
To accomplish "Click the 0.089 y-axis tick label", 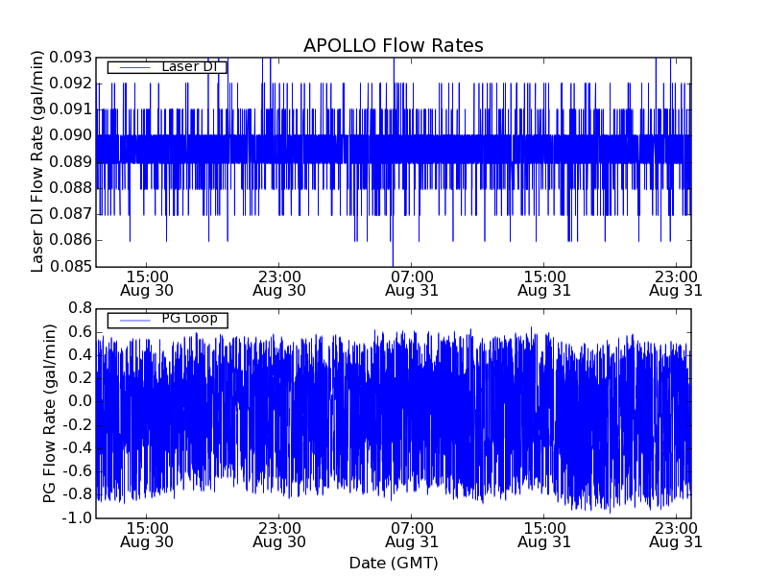I will pos(71,162).
